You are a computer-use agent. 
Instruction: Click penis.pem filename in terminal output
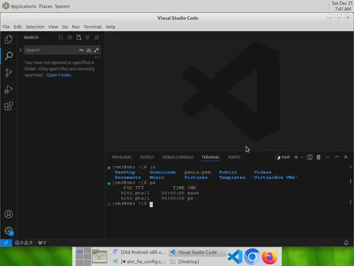point(197,172)
